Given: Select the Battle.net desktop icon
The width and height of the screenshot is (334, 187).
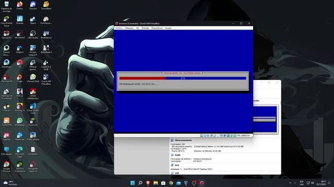Looking at the screenshot, I should [20, 136].
